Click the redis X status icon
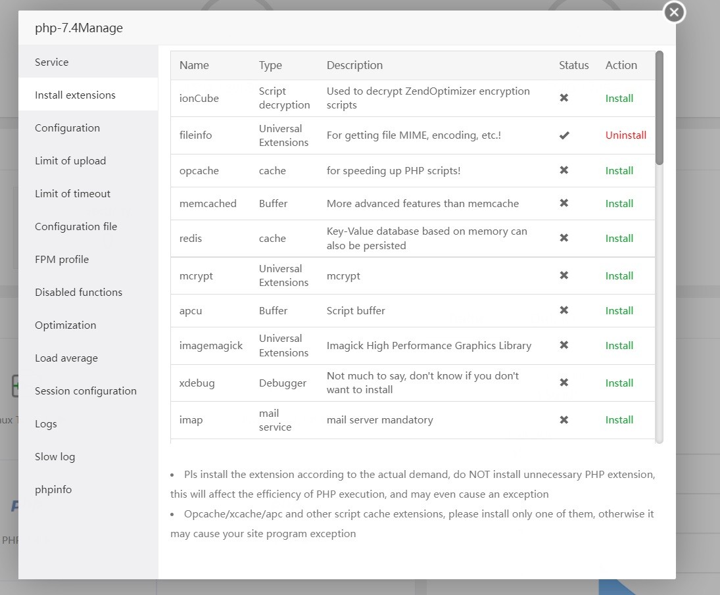The image size is (720, 595). [x=564, y=238]
